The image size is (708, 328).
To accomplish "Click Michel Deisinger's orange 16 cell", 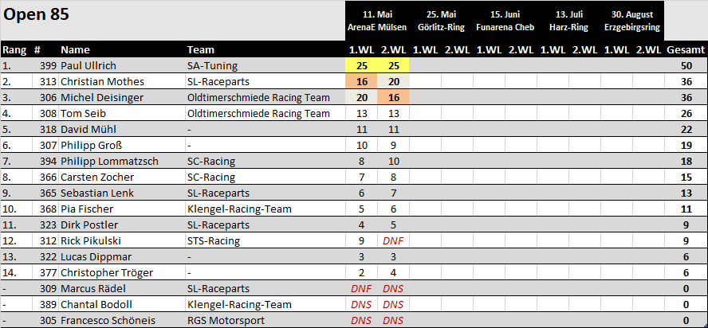I will pos(393,97).
